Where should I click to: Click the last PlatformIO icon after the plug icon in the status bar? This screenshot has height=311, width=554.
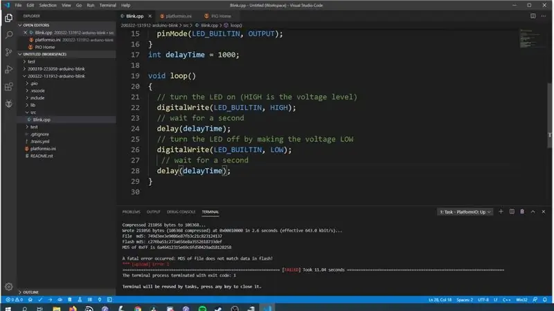pyautogui.click(x=109, y=300)
